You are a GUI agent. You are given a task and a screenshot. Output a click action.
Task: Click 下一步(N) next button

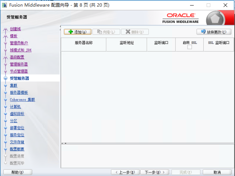pyautogui.click(x=155, y=172)
